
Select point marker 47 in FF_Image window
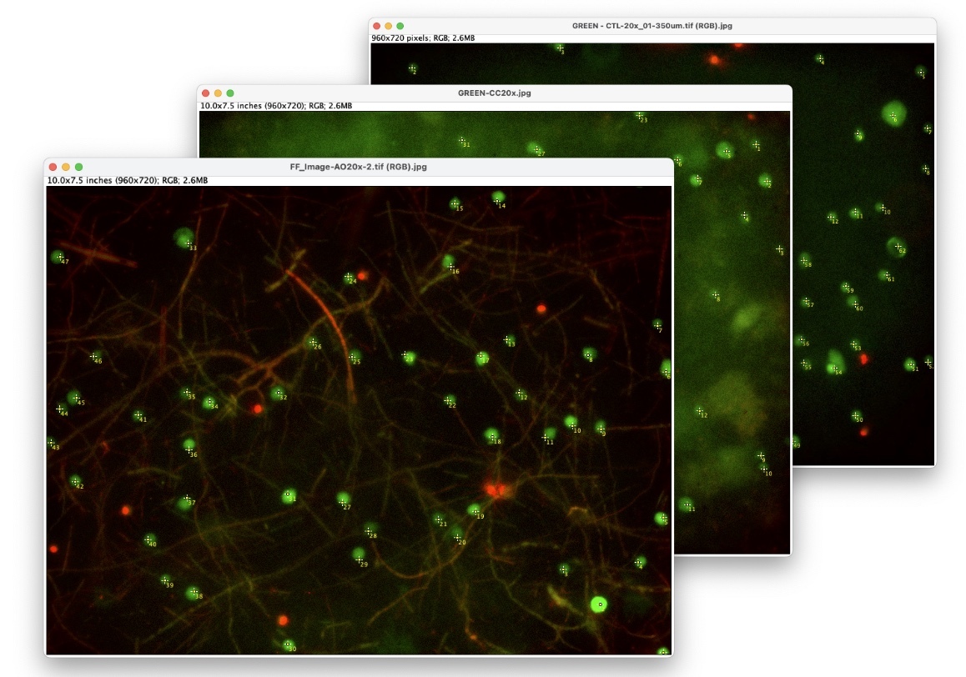coord(60,258)
